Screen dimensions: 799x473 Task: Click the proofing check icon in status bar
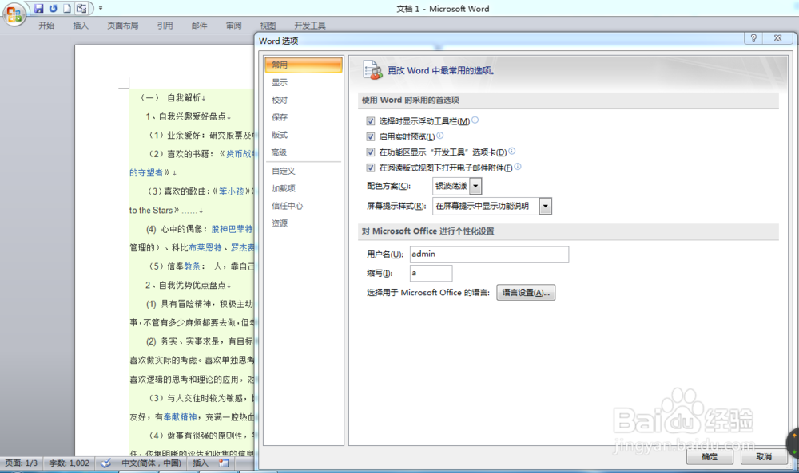[106, 463]
